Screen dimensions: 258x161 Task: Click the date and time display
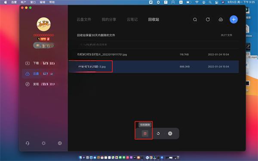point(241,2)
